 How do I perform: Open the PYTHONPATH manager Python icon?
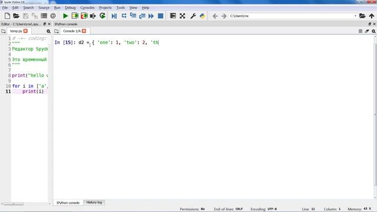click(202, 16)
